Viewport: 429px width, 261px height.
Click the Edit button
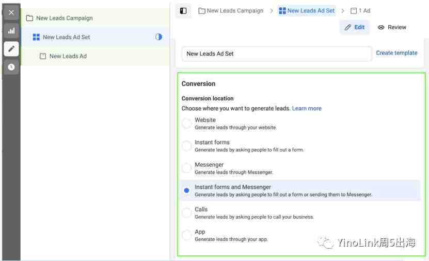point(354,27)
